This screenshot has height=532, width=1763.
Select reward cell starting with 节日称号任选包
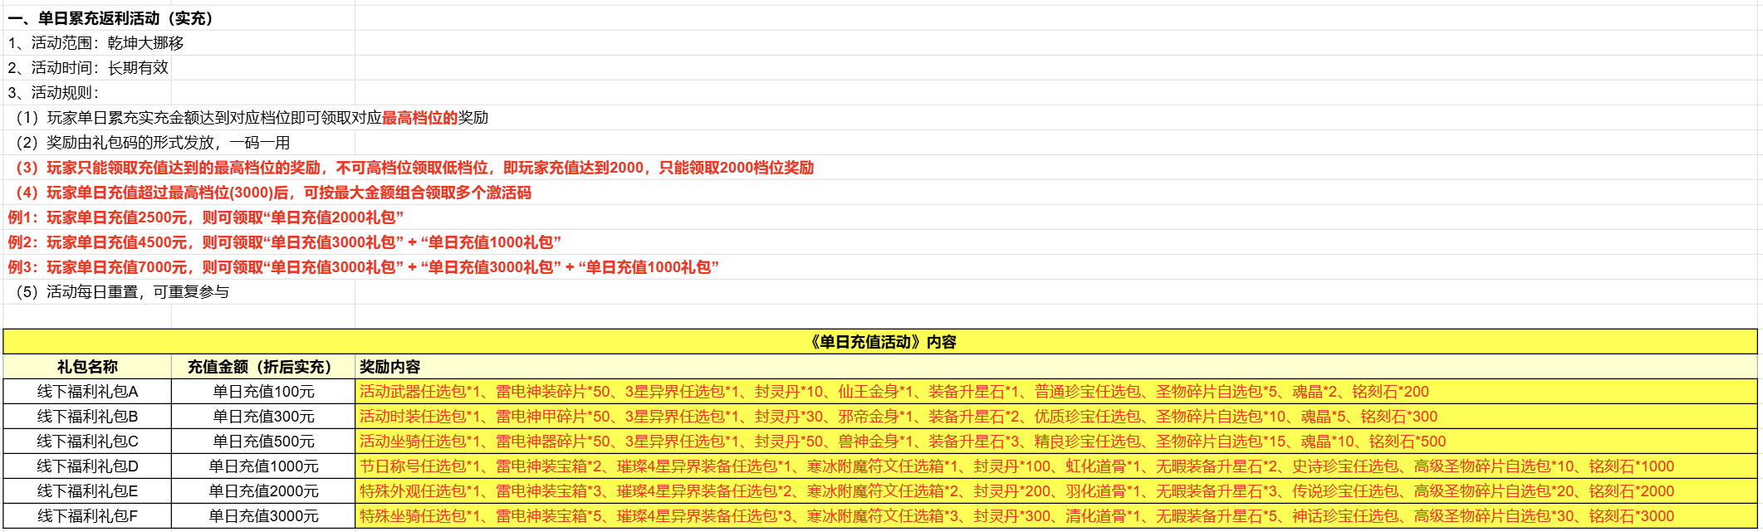[x=1016, y=466]
